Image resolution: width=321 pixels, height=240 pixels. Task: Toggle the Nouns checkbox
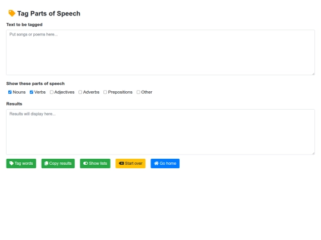click(10, 92)
